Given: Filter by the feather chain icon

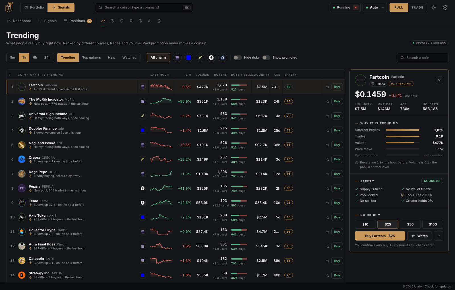Looking at the screenshot, I should [200, 57].
